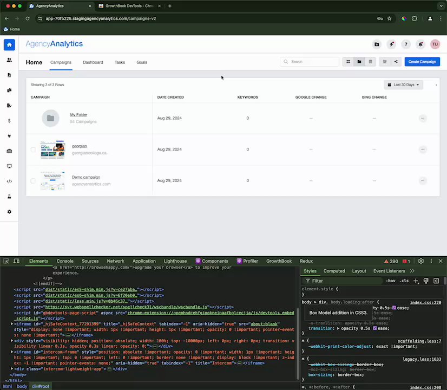Switch to the Goals tab
This screenshot has width=447, height=390.
(x=142, y=62)
